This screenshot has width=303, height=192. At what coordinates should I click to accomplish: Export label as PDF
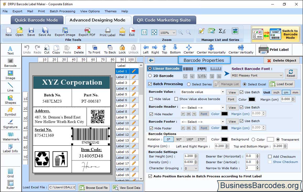pos(87,32)
